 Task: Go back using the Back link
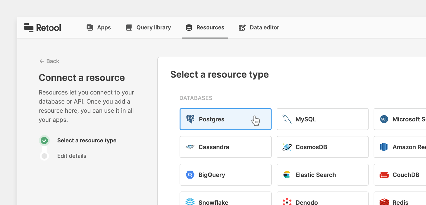point(49,61)
